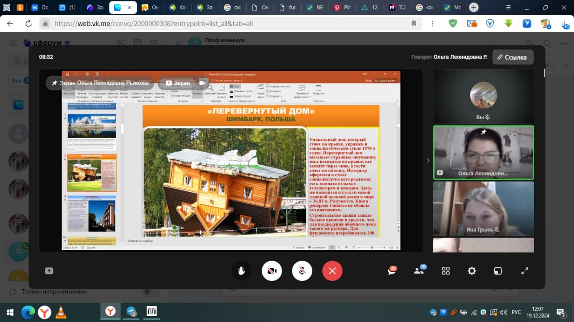Open call settings gear

pos(472,271)
